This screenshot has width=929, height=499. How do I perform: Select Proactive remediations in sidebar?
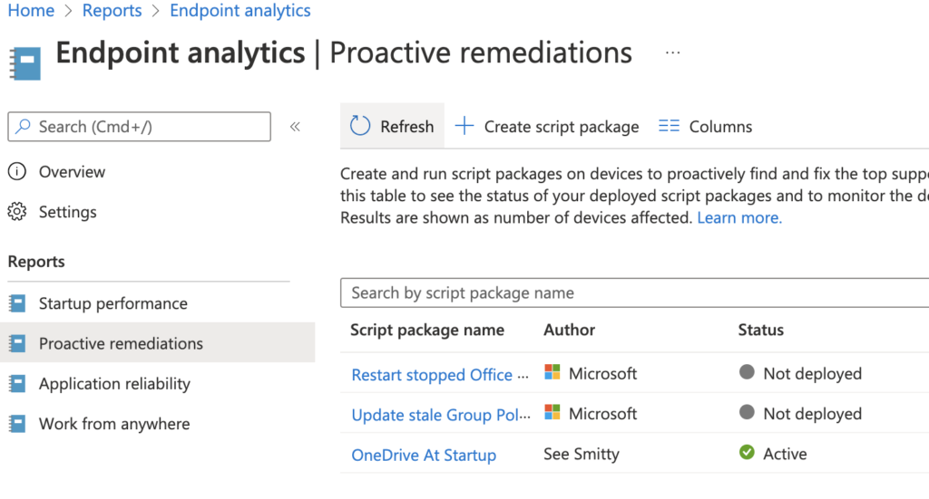158,343
